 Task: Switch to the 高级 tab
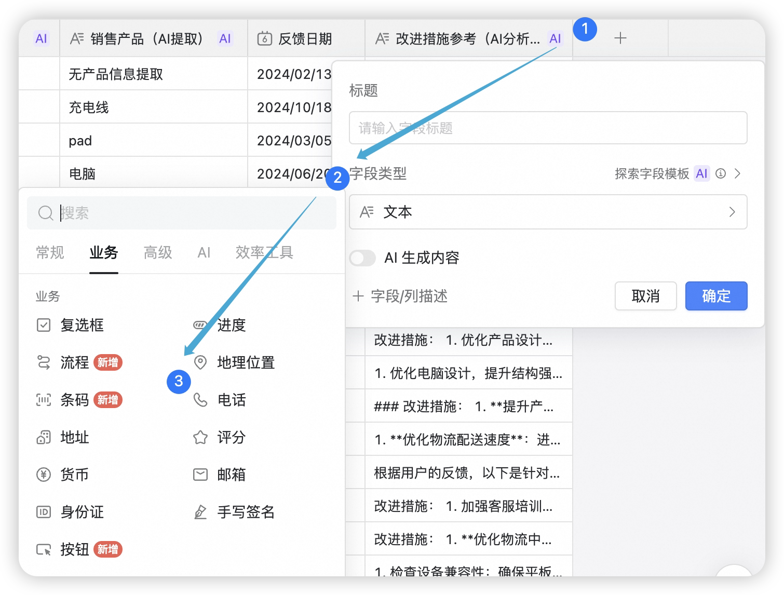[x=158, y=252]
